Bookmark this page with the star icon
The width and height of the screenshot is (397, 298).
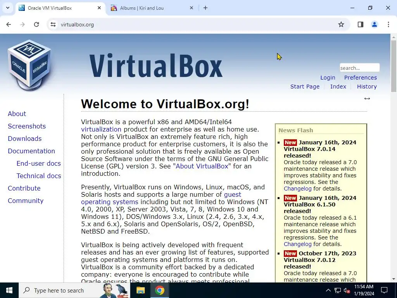point(341,24)
